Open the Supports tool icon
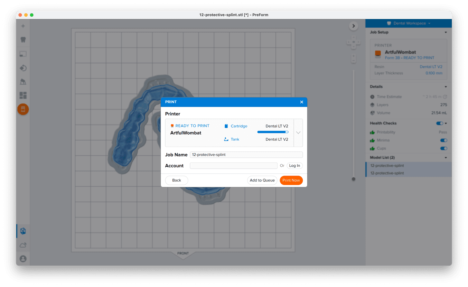 coord(23,82)
